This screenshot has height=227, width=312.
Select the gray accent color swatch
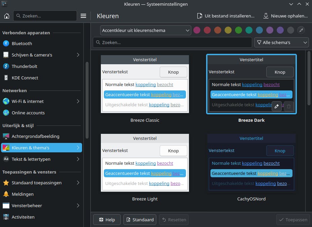(x=290, y=30)
